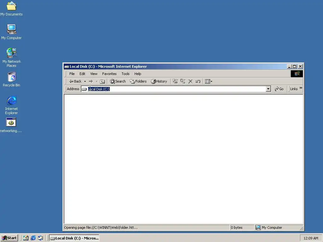The image size is (323, 242).
Task: Click the Go button
Action: 279,89
